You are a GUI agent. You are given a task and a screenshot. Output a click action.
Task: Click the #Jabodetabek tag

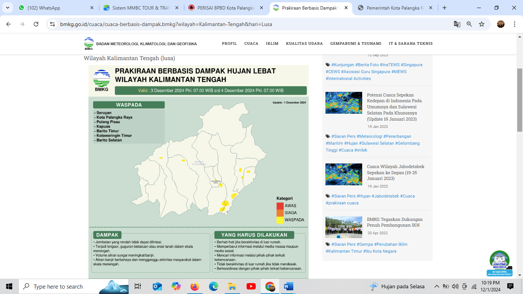click(385, 196)
